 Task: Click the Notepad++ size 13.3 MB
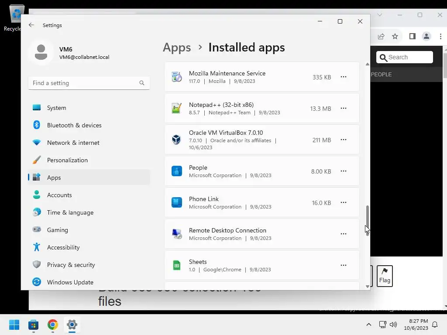(x=321, y=109)
